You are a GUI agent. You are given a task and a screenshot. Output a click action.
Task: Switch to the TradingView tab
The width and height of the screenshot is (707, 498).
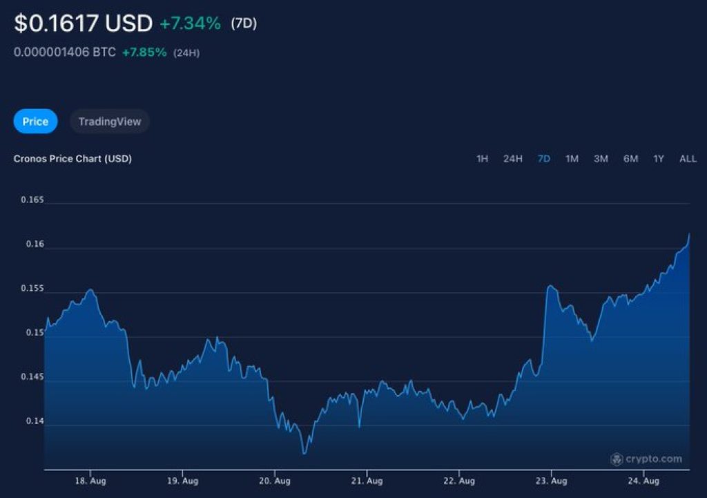coord(110,122)
